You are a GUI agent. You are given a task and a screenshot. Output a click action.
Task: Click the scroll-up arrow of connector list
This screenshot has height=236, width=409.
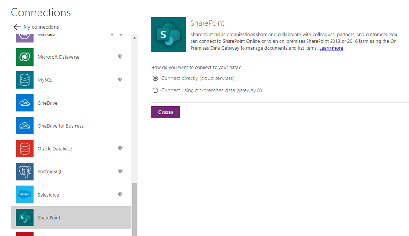[x=134, y=38]
